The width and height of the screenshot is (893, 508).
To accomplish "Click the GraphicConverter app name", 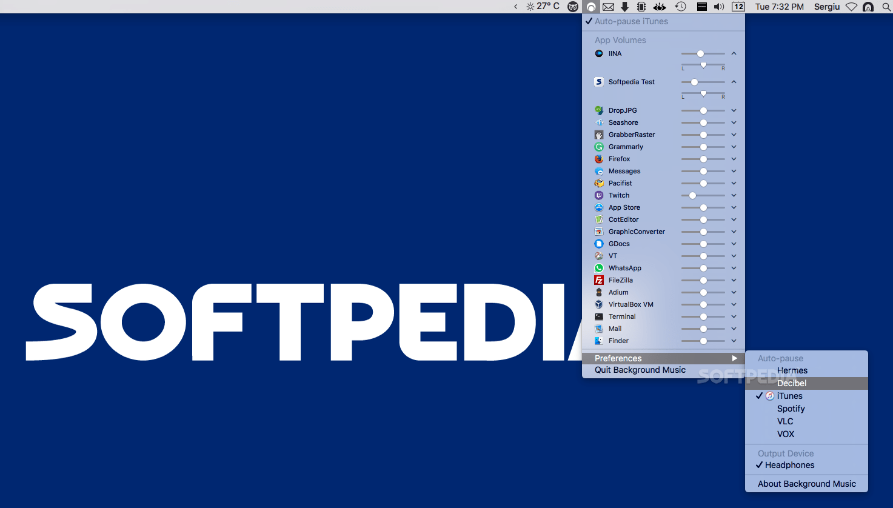I will click(637, 232).
